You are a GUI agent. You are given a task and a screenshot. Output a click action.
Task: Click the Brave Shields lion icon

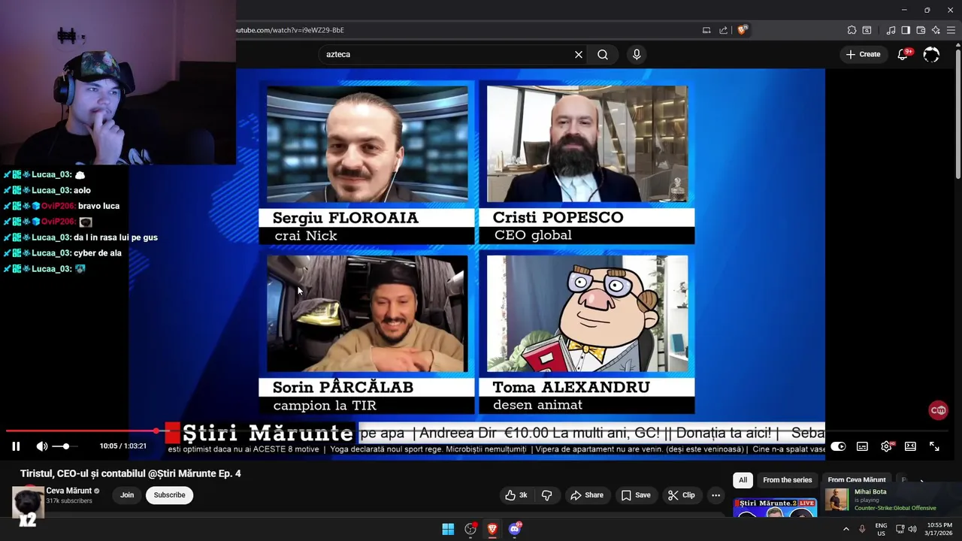point(743,30)
